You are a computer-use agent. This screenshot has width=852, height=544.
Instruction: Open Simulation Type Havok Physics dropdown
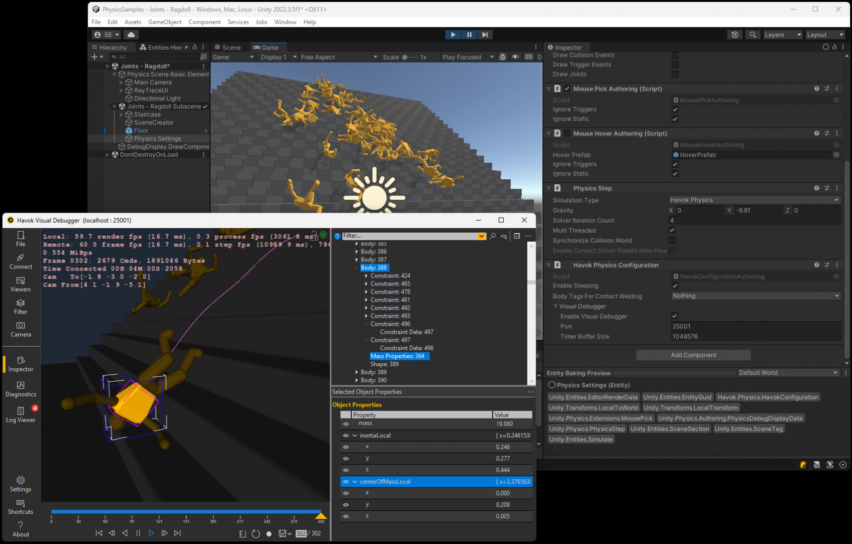pyautogui.click(x=754, y=200)
